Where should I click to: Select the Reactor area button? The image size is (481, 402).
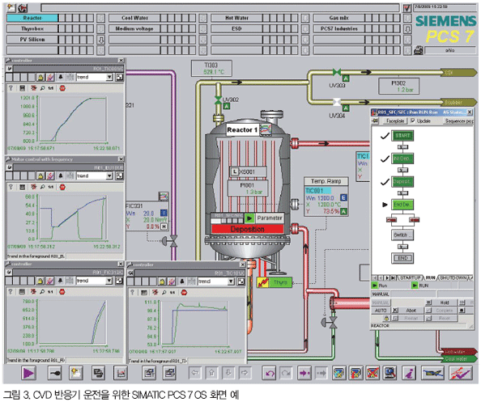[32, 18]
